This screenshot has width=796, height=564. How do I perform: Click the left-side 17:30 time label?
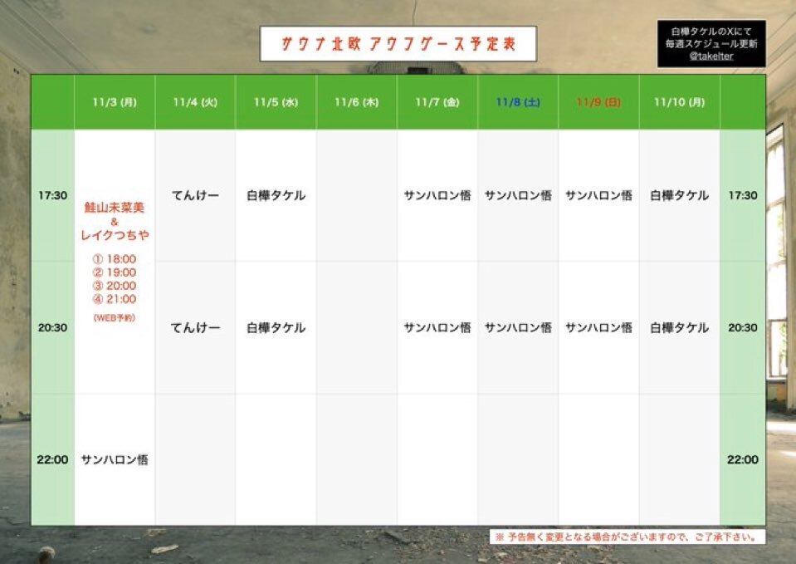[x=53, y=196]
